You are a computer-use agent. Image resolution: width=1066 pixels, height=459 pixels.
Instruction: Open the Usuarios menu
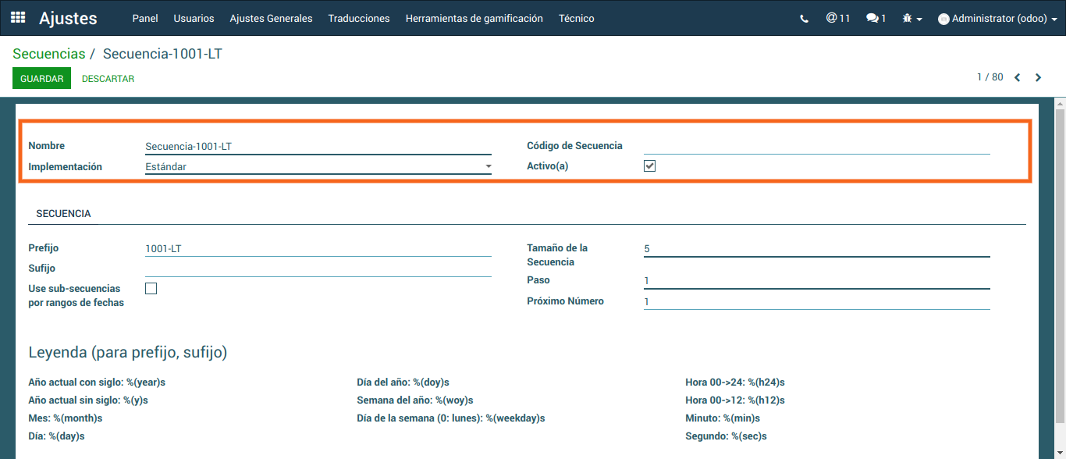click(194, 18)
